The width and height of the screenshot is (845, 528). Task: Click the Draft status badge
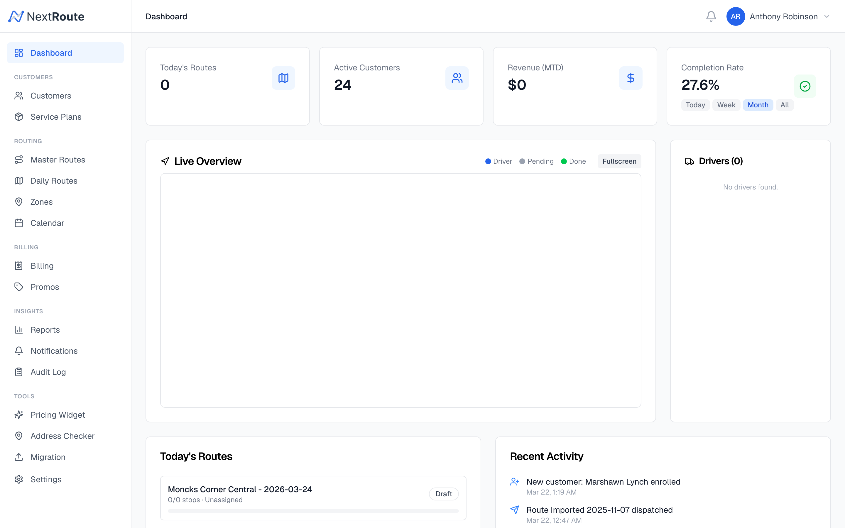[x=443, y=494]
